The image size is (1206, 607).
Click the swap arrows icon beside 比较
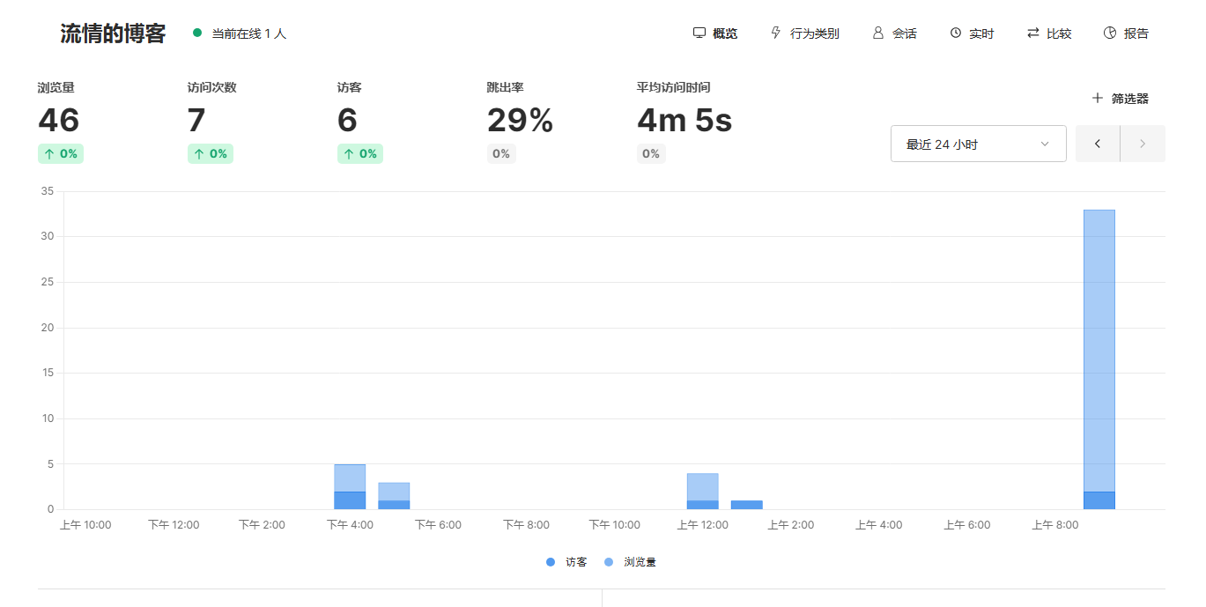click(x=1032, y=33)
